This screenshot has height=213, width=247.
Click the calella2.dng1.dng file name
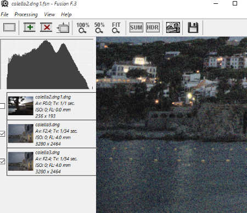click(53, 97)
